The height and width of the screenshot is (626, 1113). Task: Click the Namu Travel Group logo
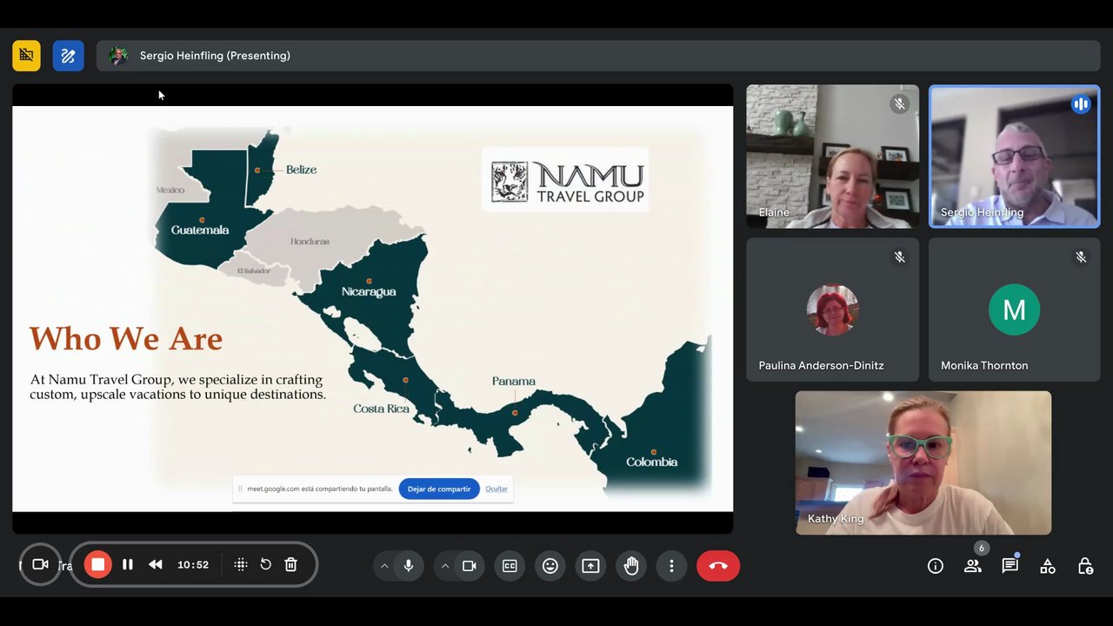pos(565,180)
